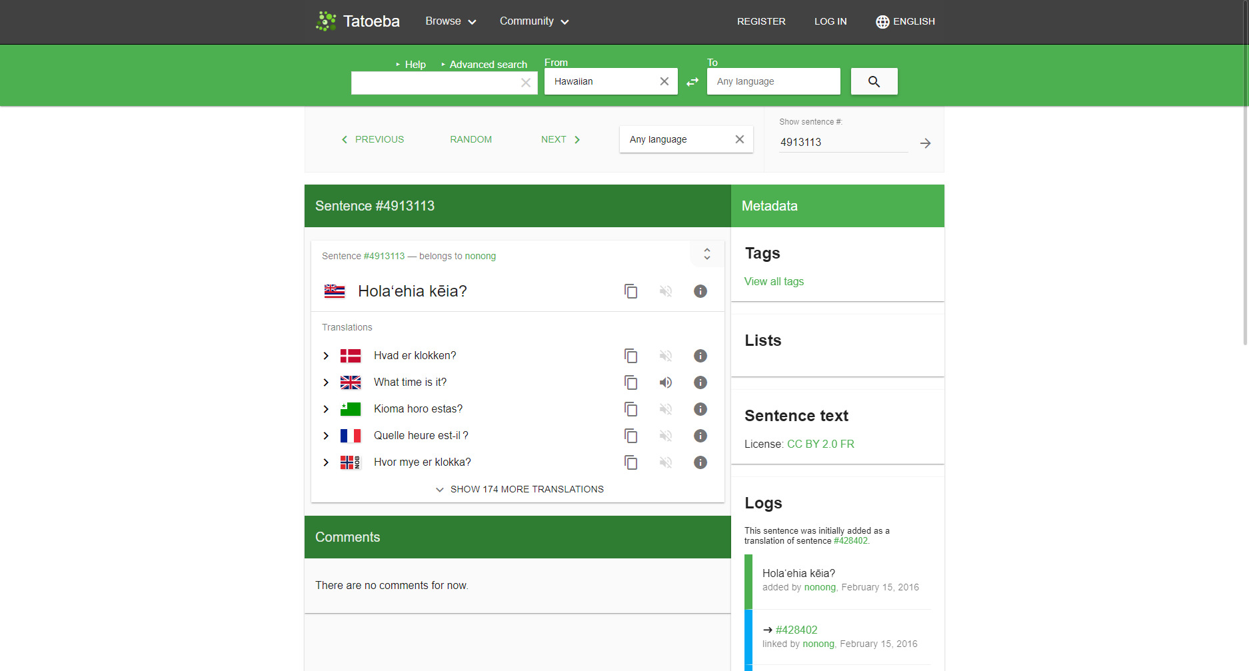The height and width of the screenshot is (671, 1249).
Task: Clear the Hawaiian language field
Action: click(x=664, y=81)
